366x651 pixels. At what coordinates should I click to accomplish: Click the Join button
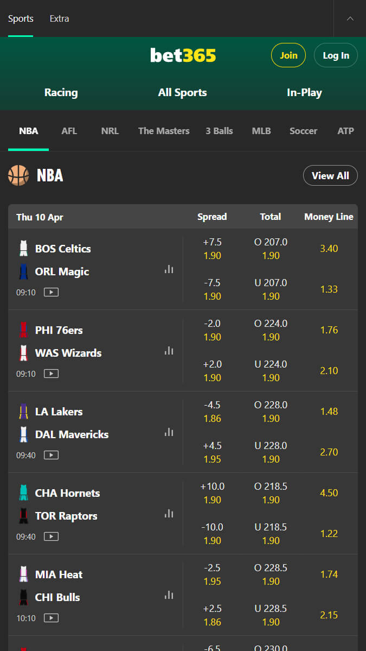click(288, 55)
